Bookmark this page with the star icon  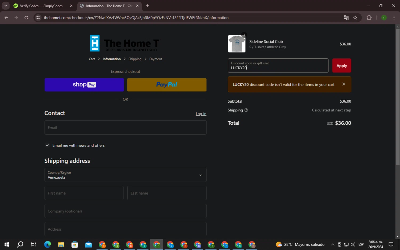tap(355, 18)
